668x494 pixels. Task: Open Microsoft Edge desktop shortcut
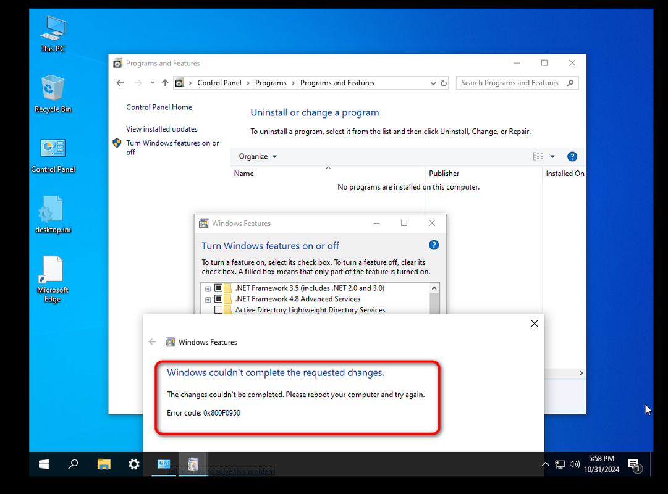coord(53,279)
